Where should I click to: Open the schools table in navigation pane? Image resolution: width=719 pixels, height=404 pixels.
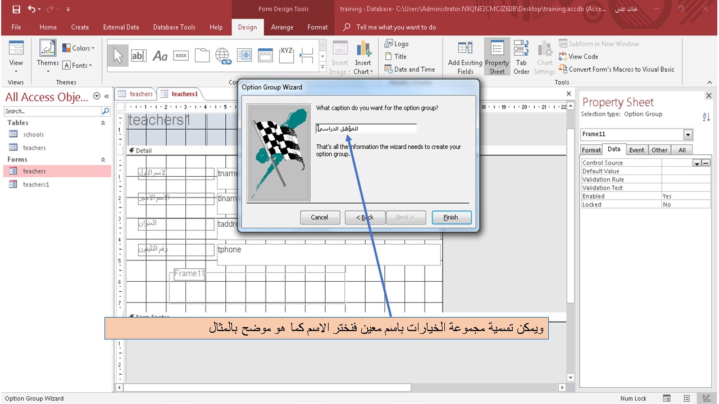33,134
